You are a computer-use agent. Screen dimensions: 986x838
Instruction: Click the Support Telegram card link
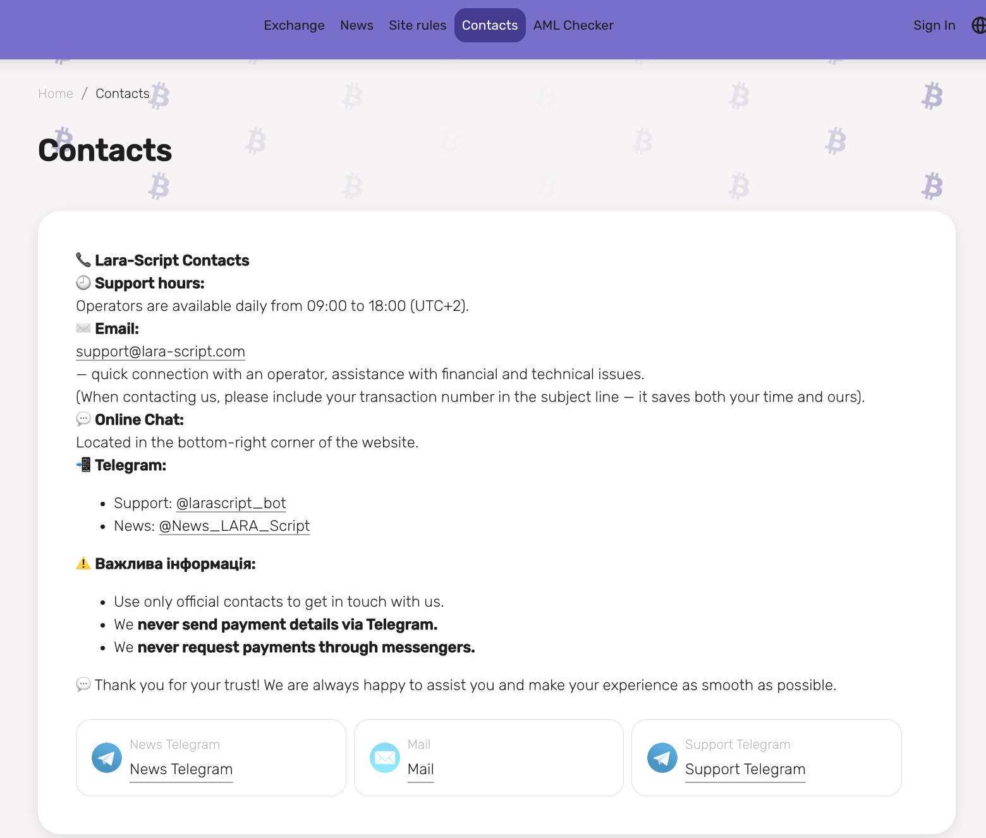click(745, 769)
